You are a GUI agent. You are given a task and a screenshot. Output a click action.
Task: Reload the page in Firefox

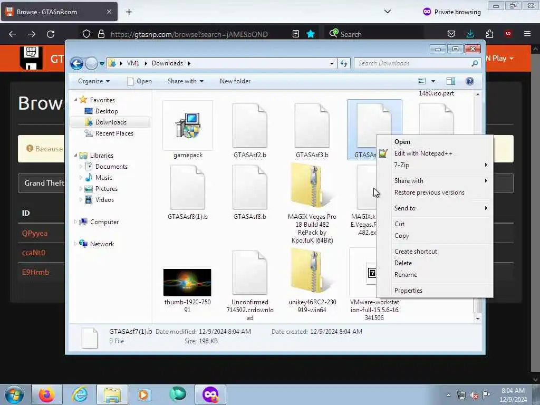[x=51, y=34]
